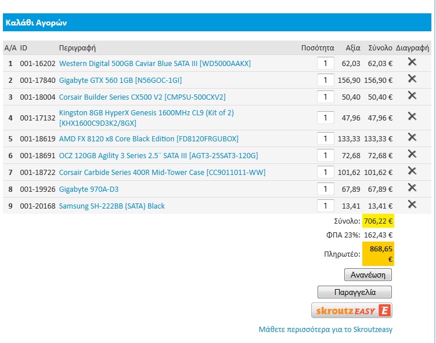Screen dimensions: 436x343
Task: Click quantity field for Western Digital row
Action: coord(325,64)
